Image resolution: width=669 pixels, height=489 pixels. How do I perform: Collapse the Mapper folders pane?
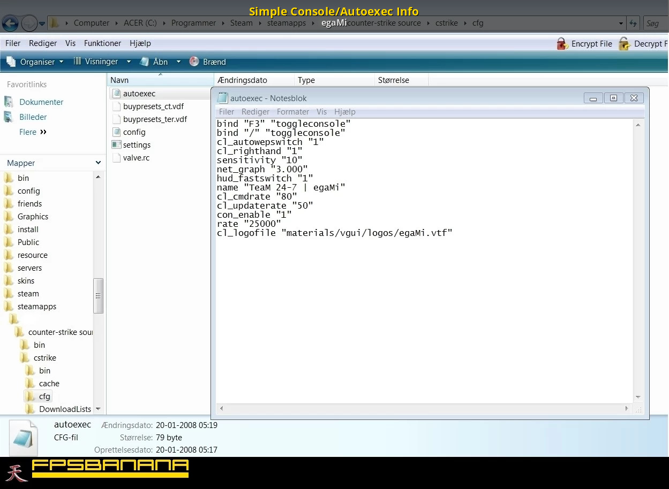pos(98,163)
